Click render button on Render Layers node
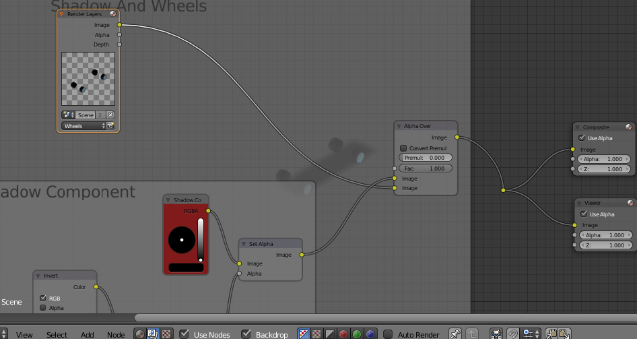Viewport: 637px width, 339px height. [110, 125]
